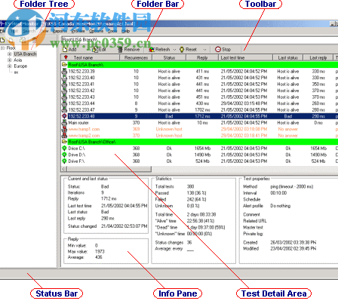338x301 pixels.
Task: Click ping icon beside 192.52.233.40
Action: (64, 78)
